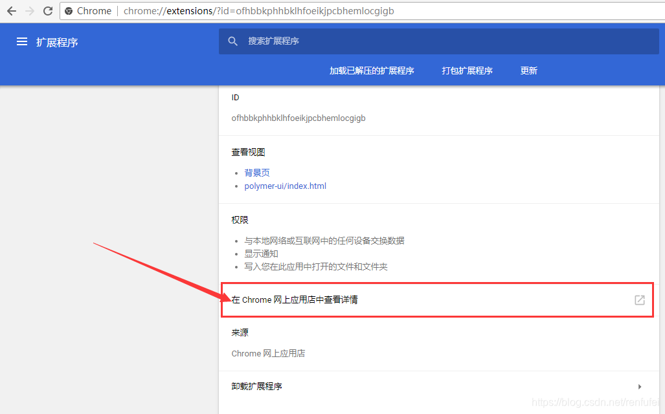
Task: Click the external link icon for web store details
Action: point(640,300)
